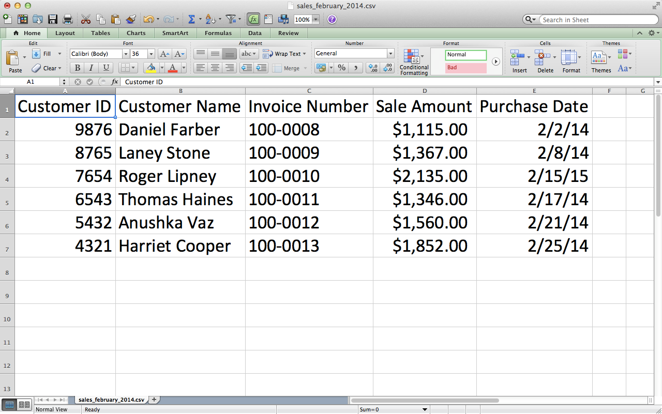Click the AutoSum icon in the toolbar
The height and width of the screenshot is (414, 662).
point(191,19)
